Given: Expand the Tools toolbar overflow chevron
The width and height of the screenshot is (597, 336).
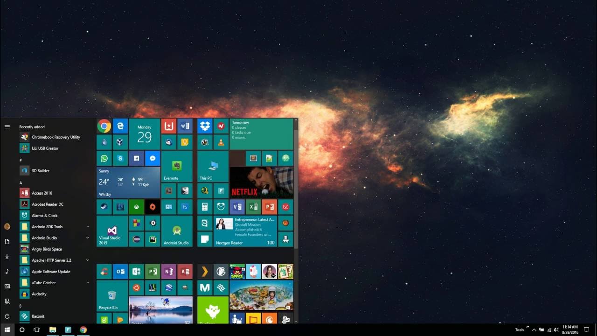Looking at the screenshot, I should [528, 328].
